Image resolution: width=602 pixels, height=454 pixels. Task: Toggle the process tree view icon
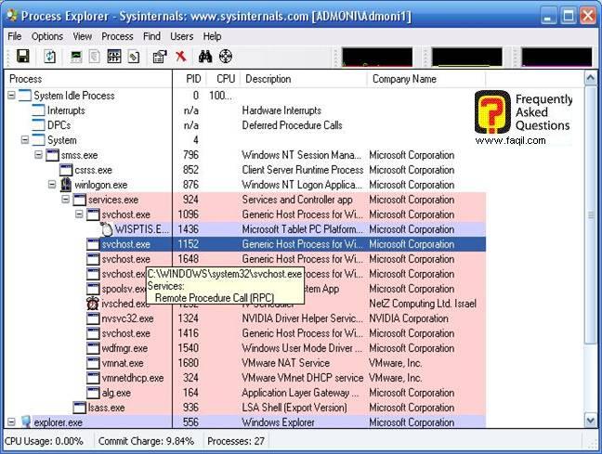tap(95, 57)
